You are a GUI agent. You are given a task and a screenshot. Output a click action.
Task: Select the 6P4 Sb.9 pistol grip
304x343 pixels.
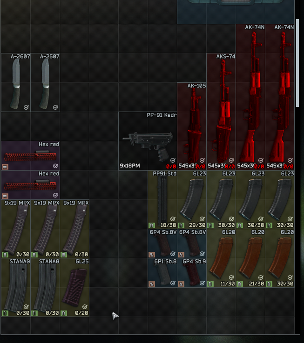click(x=192, y=273)
